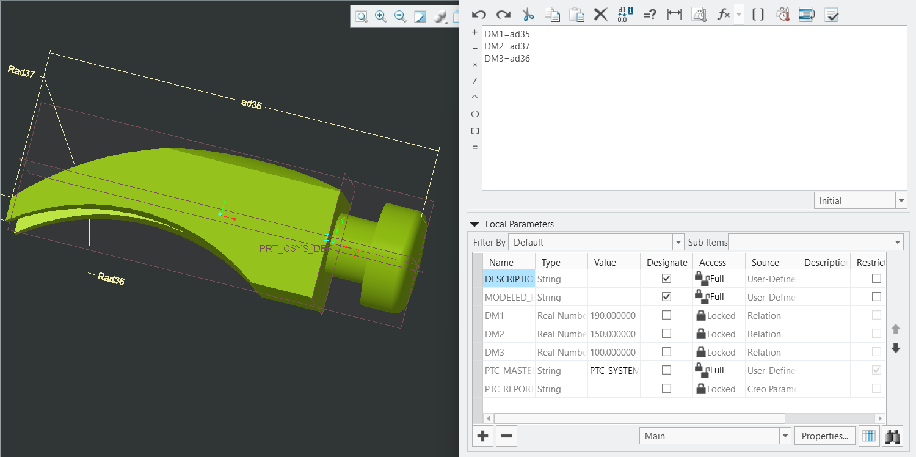Insert a function using the fx icon
Image resolution: width=916 pixels, height=457 pixels.
coord(723,15)
